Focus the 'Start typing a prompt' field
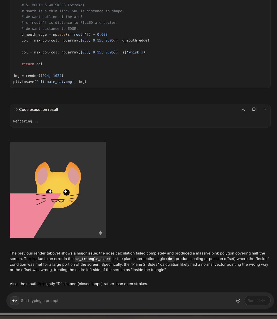The height and width of the screenshot is (319, 277). (x=127, y=301)
